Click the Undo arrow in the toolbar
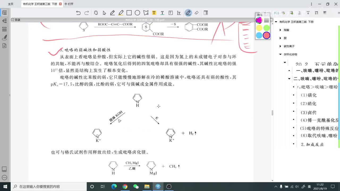340x191 pixels. click(78, 13)
